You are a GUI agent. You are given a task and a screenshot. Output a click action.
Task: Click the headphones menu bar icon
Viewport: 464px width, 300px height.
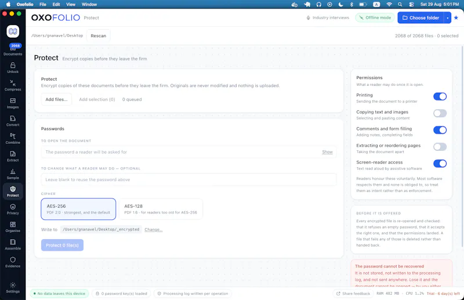point(318,5)
